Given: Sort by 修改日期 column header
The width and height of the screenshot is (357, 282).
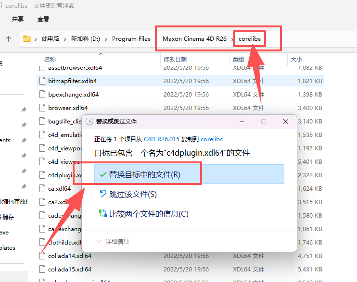Looking at the screenshot, I should click(x=175, y=60).
